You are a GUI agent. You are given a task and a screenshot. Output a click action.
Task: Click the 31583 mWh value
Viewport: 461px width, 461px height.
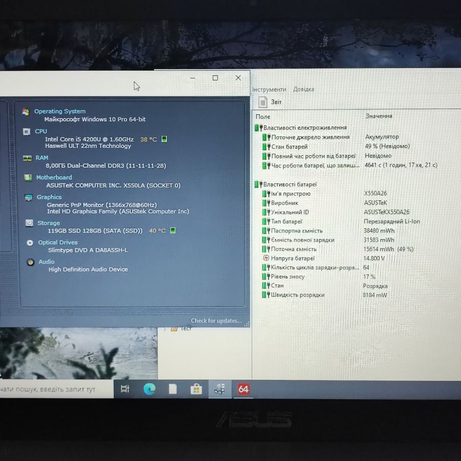coord(379,240)
